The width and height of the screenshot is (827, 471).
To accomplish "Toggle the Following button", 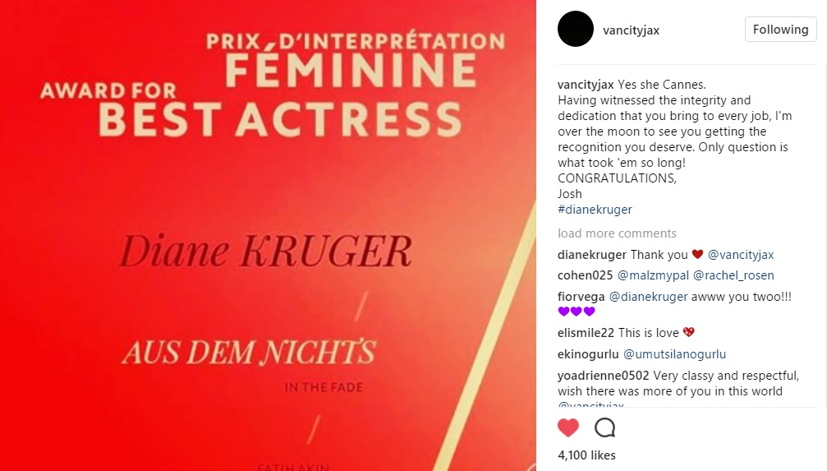I will (780, 30).
